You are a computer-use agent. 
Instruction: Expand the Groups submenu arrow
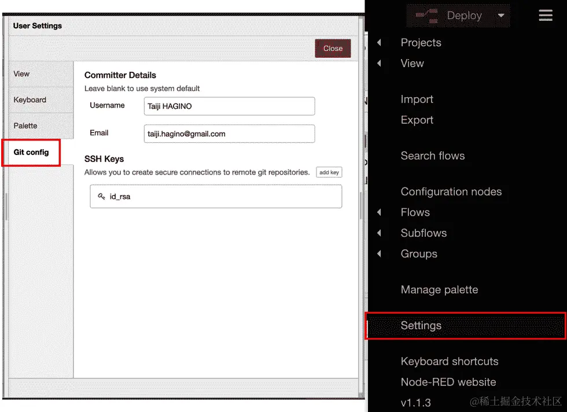(379, 253)
